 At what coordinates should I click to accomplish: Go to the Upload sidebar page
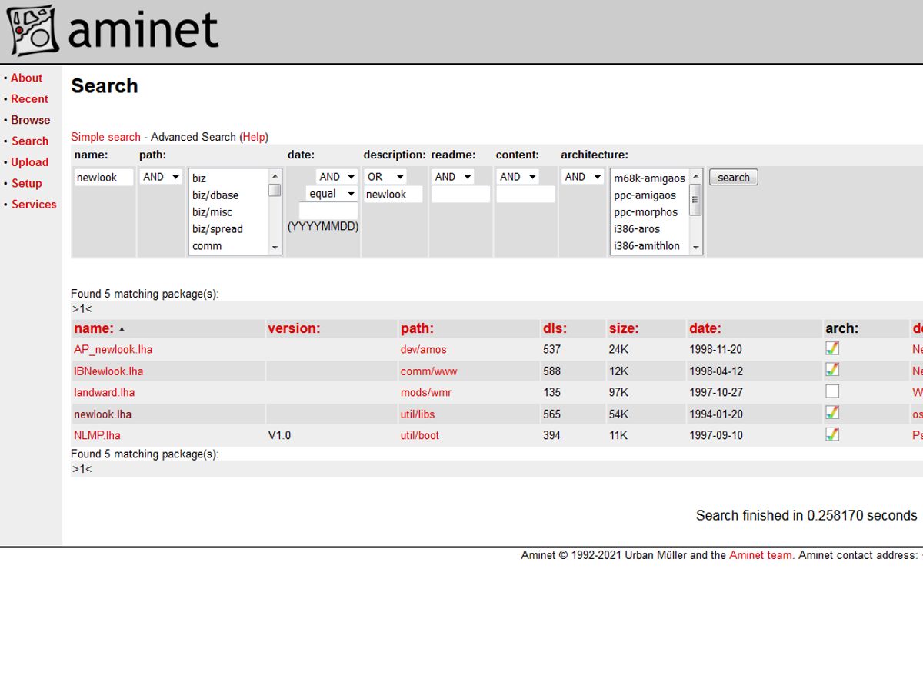(x=29, y=162)
